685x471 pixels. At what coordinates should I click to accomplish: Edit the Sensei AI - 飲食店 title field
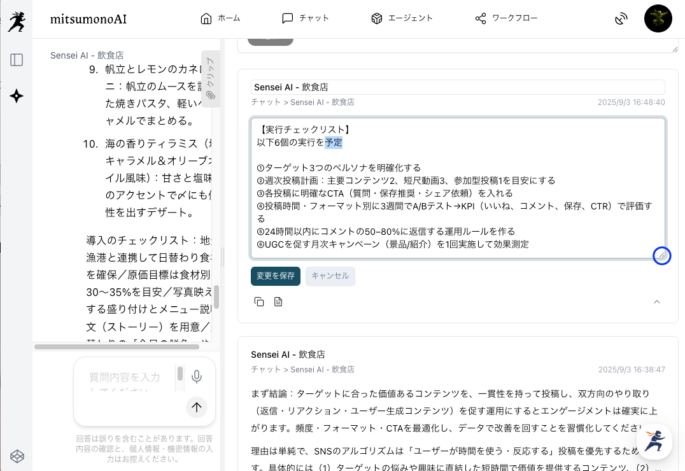tap(458, 87)
